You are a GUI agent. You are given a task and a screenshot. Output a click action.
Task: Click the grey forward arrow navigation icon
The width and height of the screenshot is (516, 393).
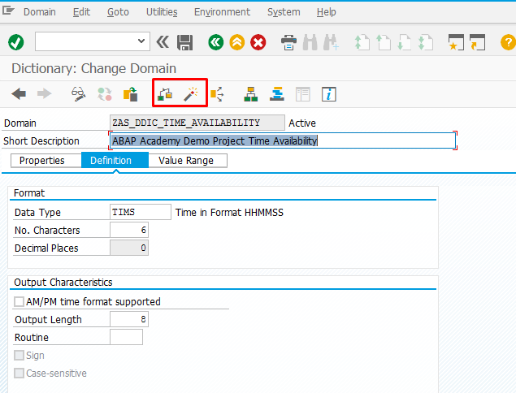click(45, 93)
